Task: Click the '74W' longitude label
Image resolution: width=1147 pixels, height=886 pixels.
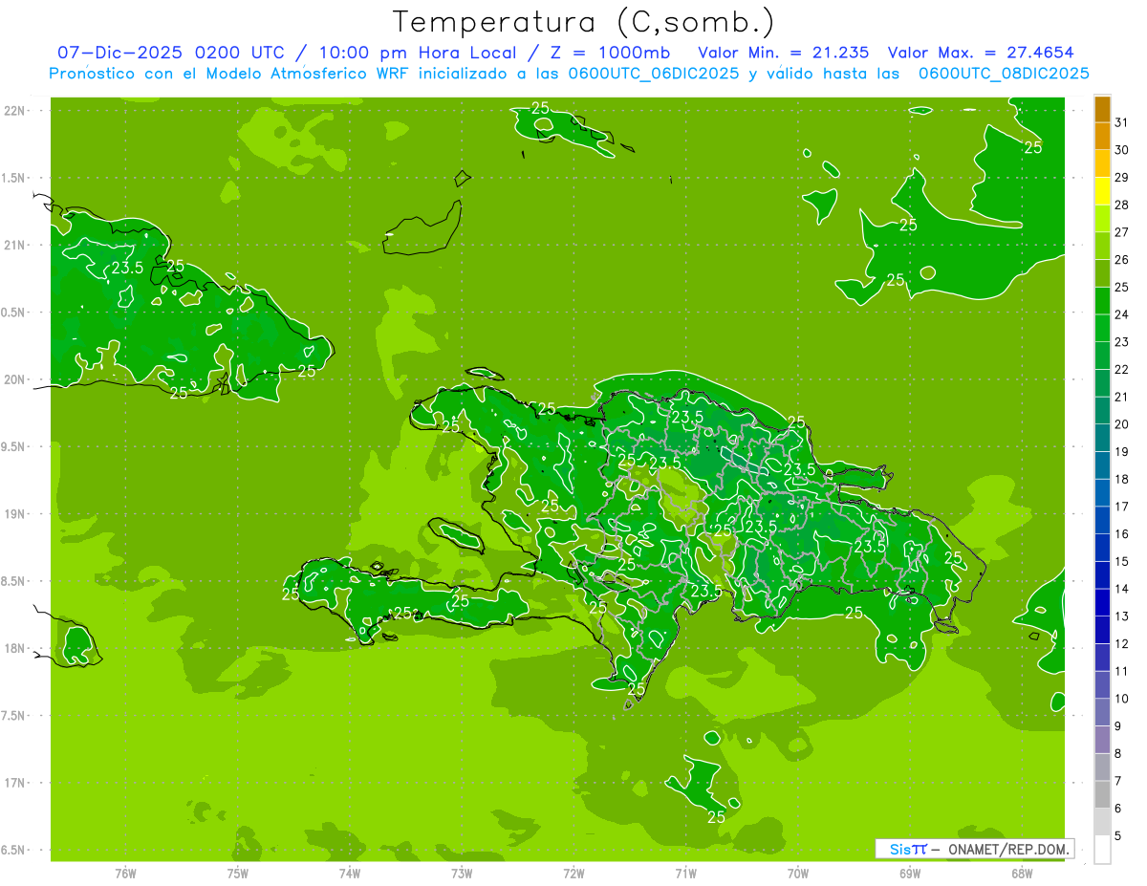Action: pos(350,873)
